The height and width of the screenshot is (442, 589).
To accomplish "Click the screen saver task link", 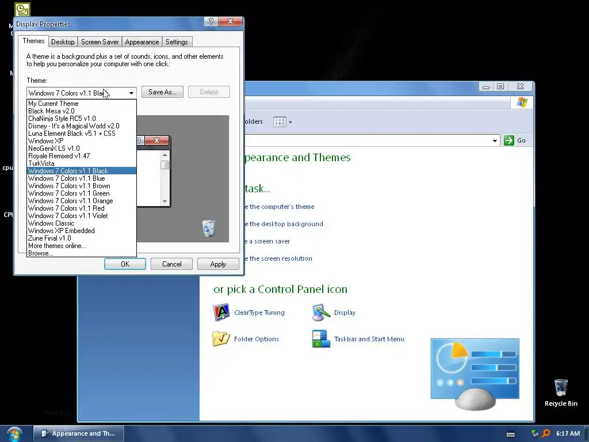I will 267,241.
